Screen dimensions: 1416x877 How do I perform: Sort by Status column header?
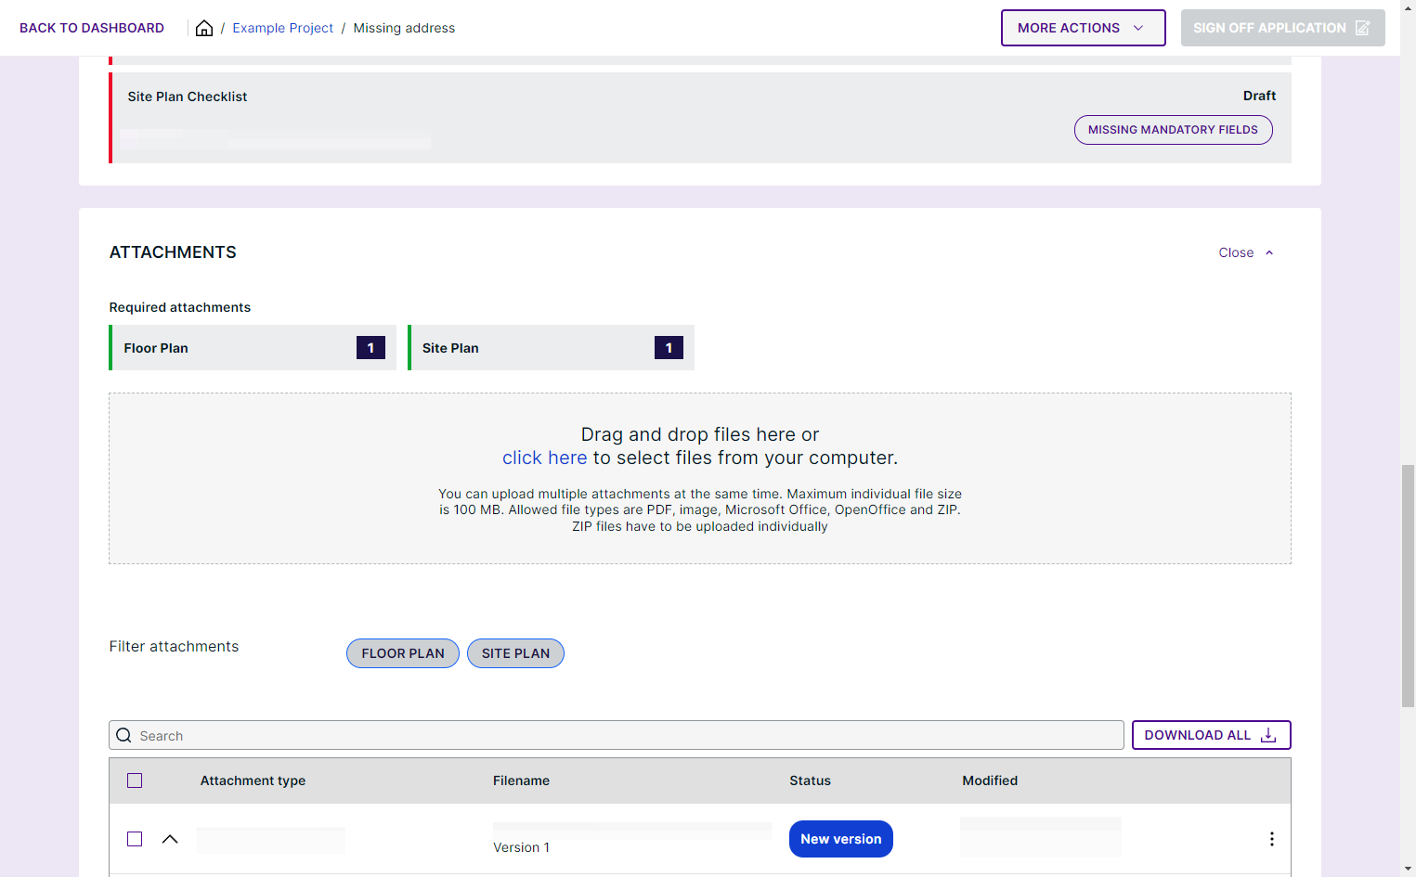(x=810, y=780)
